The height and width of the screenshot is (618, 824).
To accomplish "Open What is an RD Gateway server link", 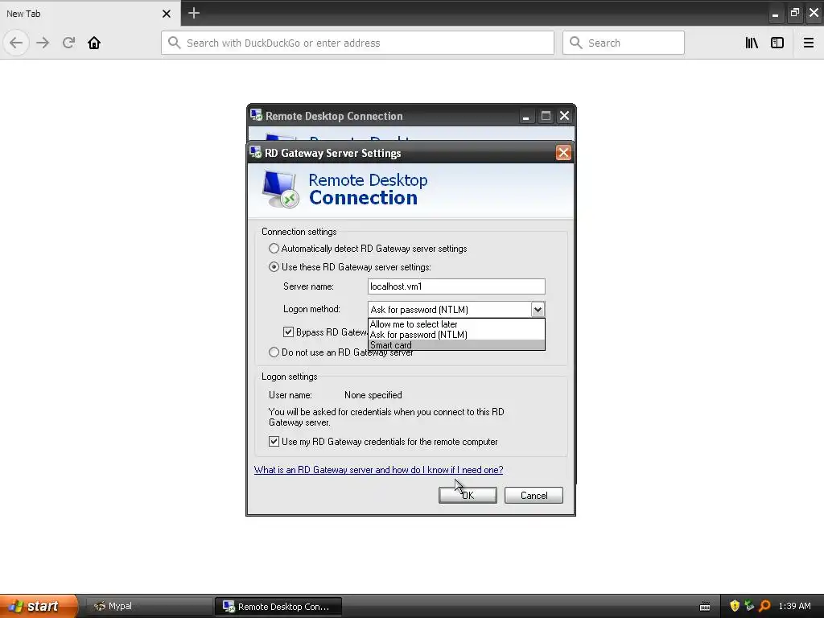I will click(378, 470).
